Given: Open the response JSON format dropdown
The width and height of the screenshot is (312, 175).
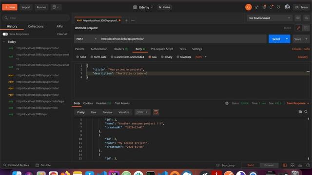Looking at the screenshot, I should point(142,112).
